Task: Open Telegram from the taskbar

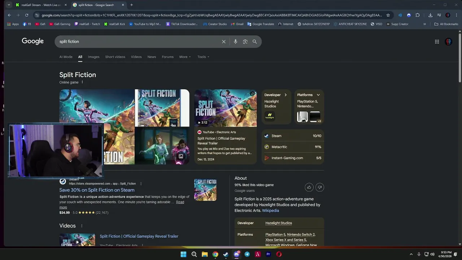Action: 247,254
